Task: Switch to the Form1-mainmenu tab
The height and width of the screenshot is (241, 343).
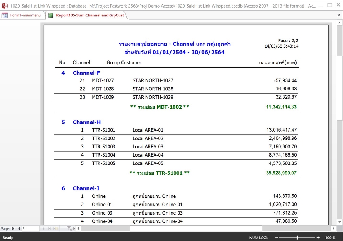Action: tap(24, 15)
